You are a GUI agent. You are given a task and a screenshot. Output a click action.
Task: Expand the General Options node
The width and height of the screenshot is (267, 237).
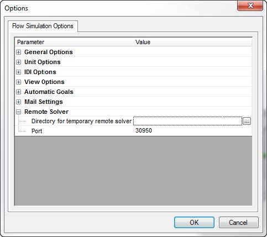(18, 52)
